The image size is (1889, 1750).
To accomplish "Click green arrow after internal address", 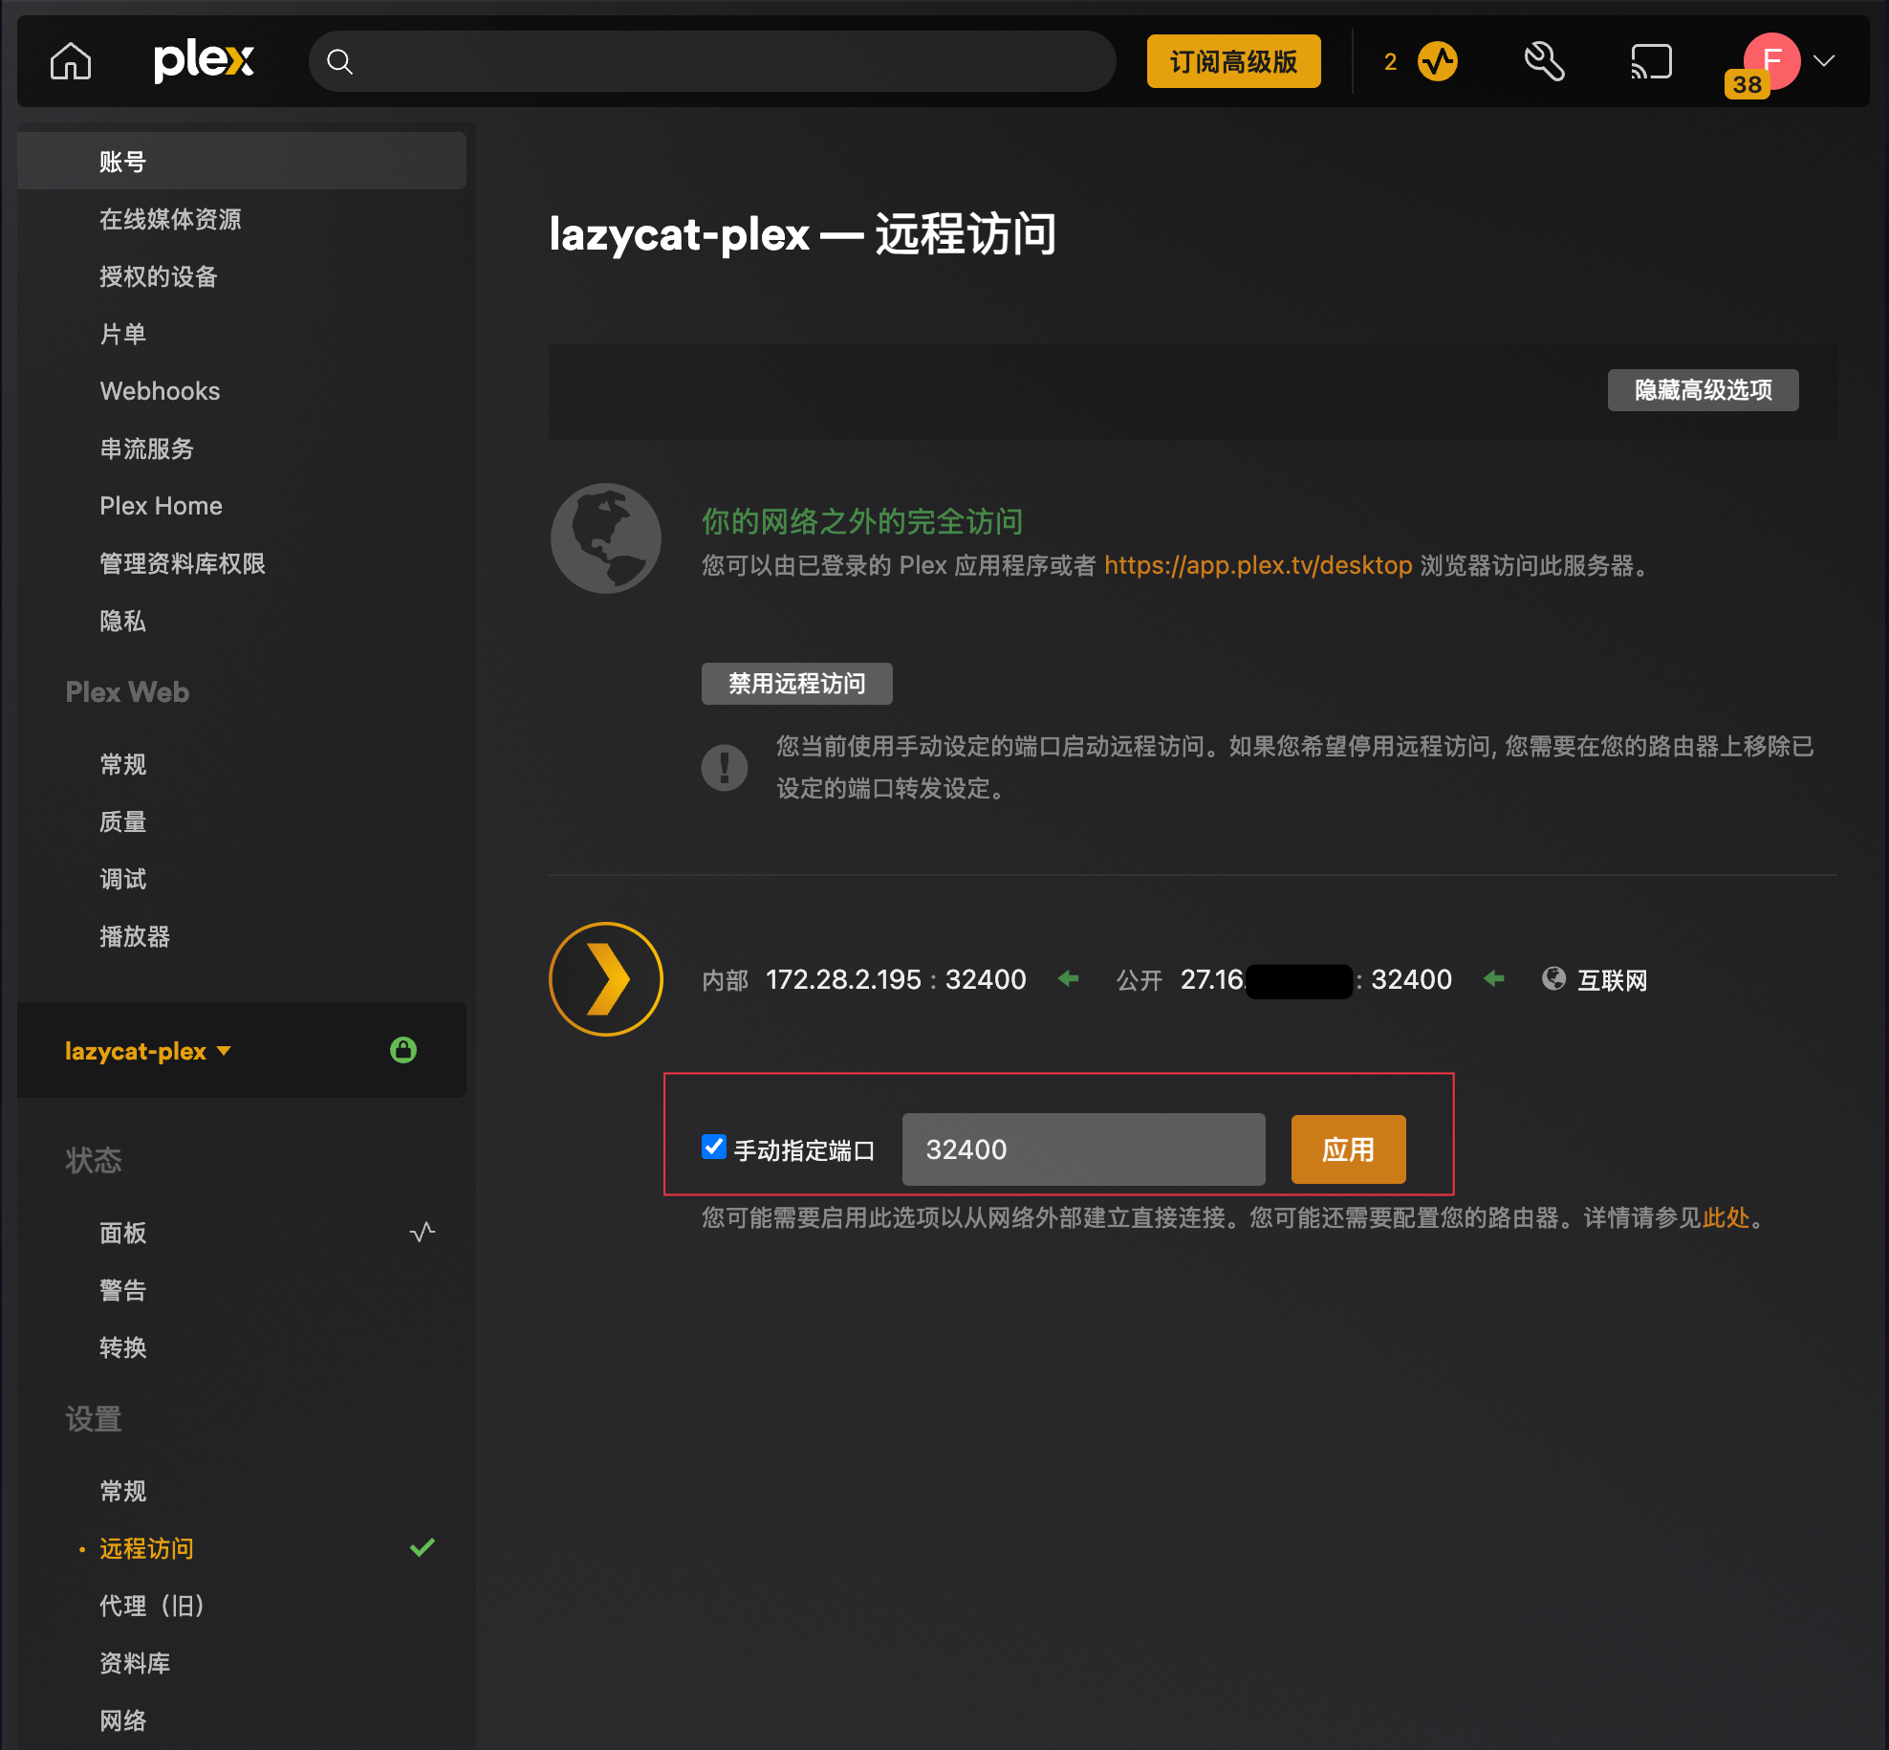I will pyautogui.click(x=1069, y=978).
